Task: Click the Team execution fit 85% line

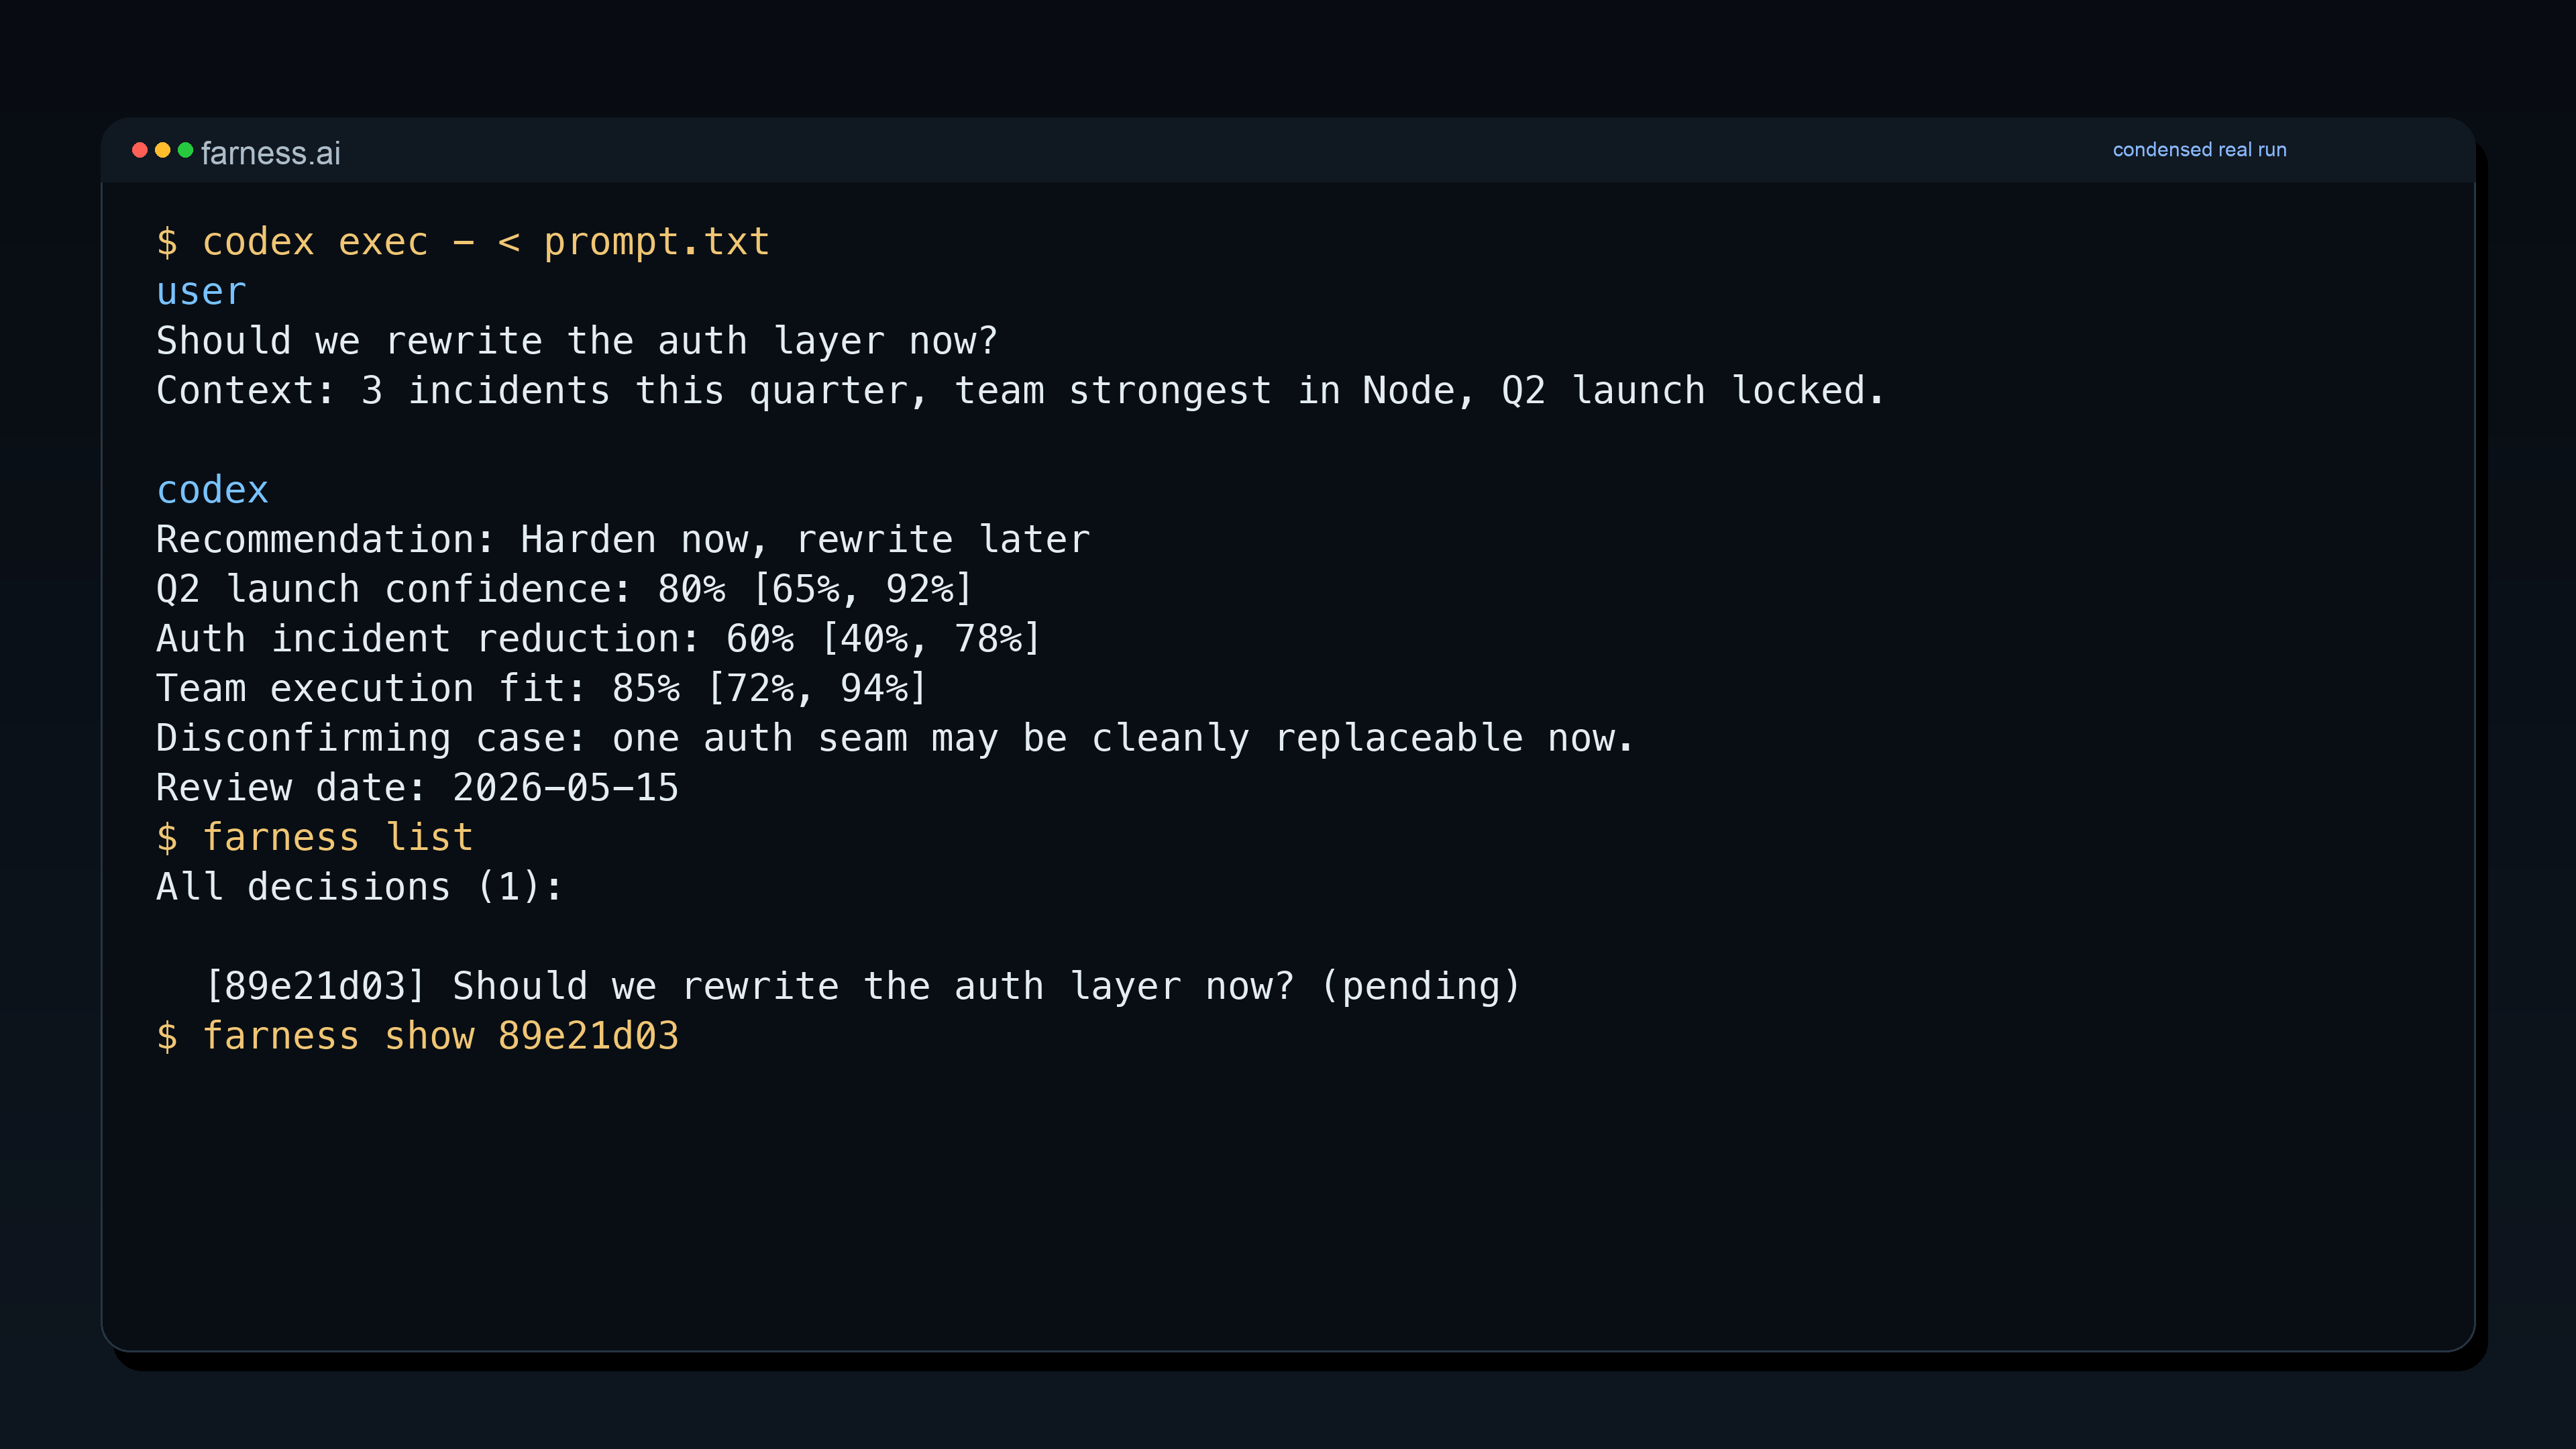Action: click(x=541, y=688)
